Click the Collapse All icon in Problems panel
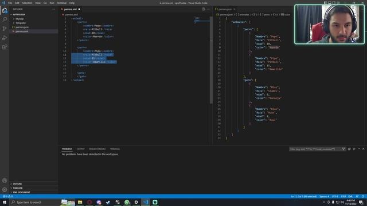This screenshot has height=206, width=367. point(349,149)
